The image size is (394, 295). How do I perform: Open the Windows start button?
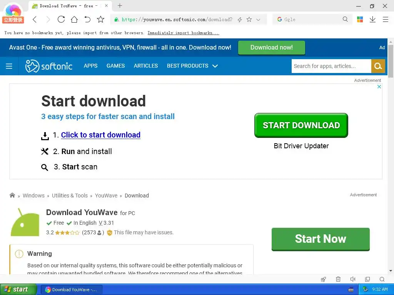coord(18,290)
